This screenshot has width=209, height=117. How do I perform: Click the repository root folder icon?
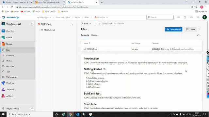click(x=96, y=24)
